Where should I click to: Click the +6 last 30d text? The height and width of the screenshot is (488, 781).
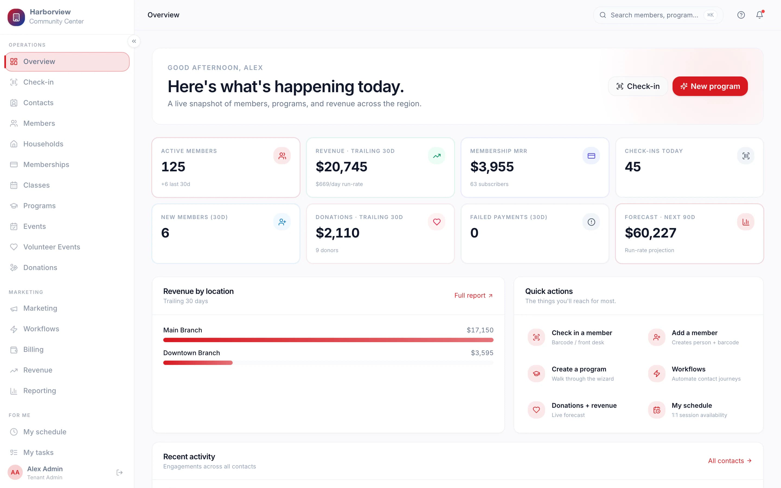tap(175, 184)
